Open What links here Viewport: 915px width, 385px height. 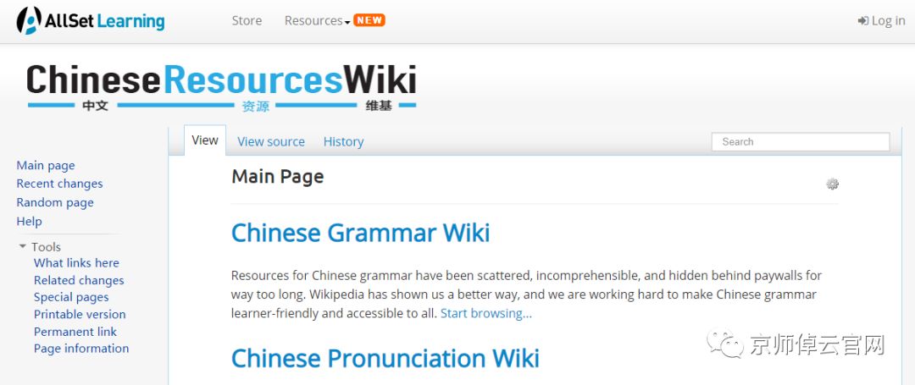[76, 262]
